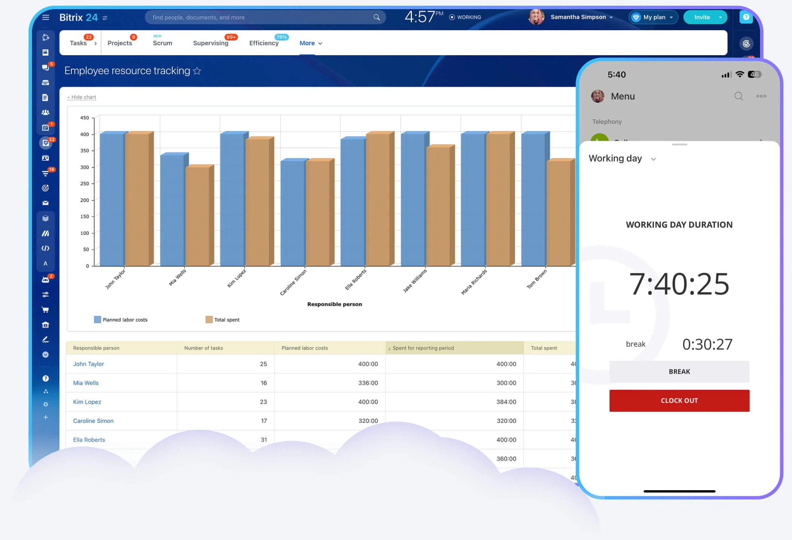Open the calendar sidebar icon
792x540 pixels.
tap(45, 127)
